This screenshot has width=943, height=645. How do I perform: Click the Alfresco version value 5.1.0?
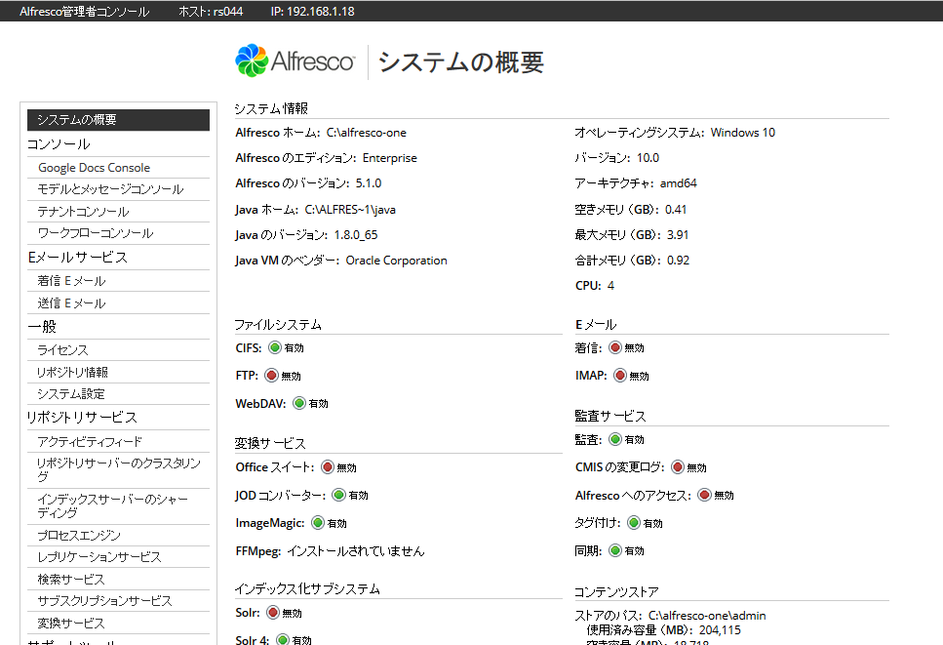[x=369, y=183]
